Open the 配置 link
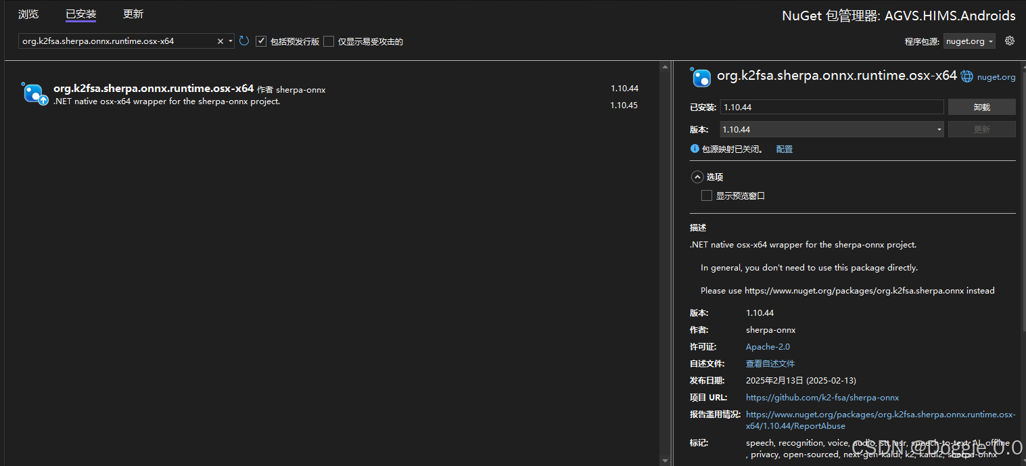 (784, 149)
